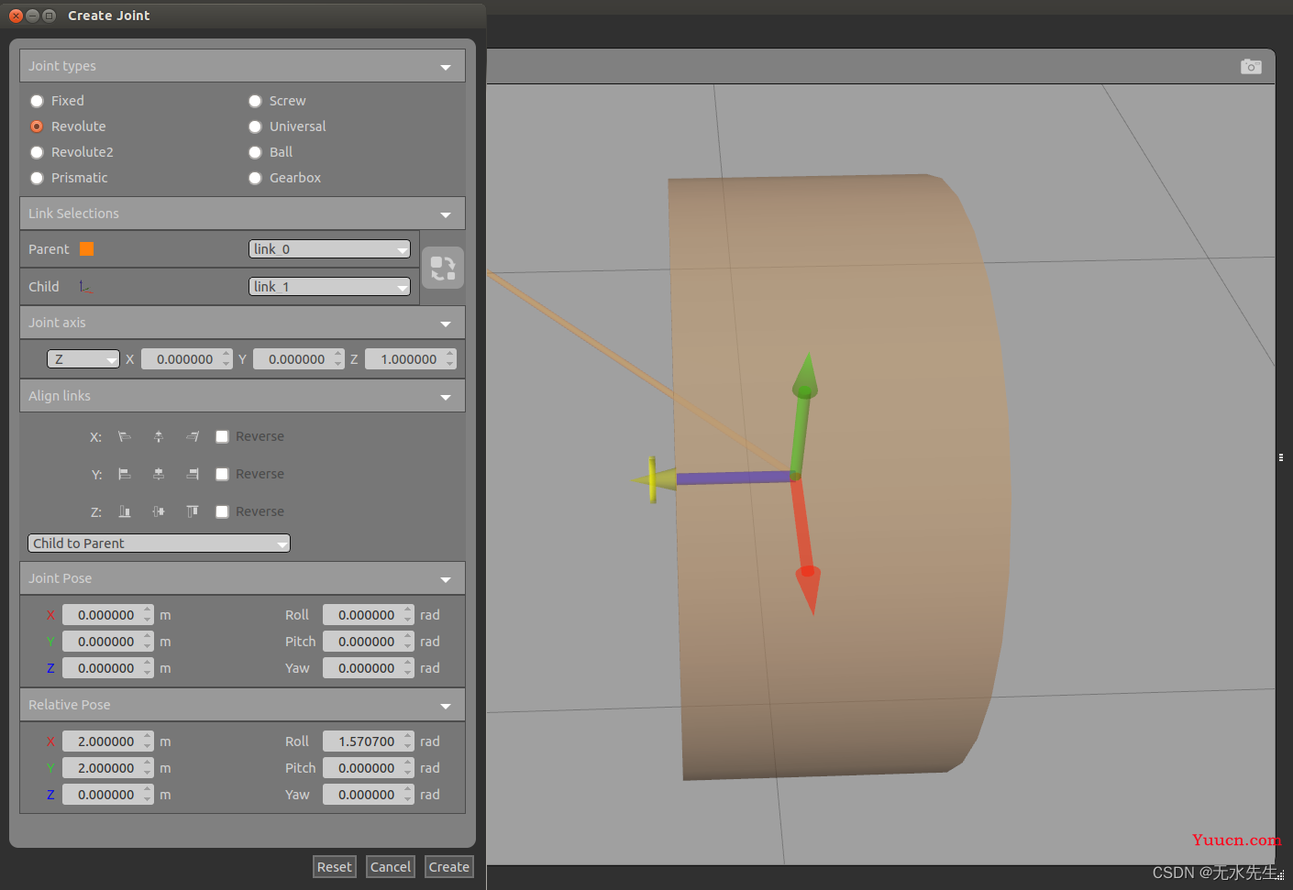The image size is (1293, 890).
Task: Enable Reverse for Y alignment
Action: coord(222,474)
